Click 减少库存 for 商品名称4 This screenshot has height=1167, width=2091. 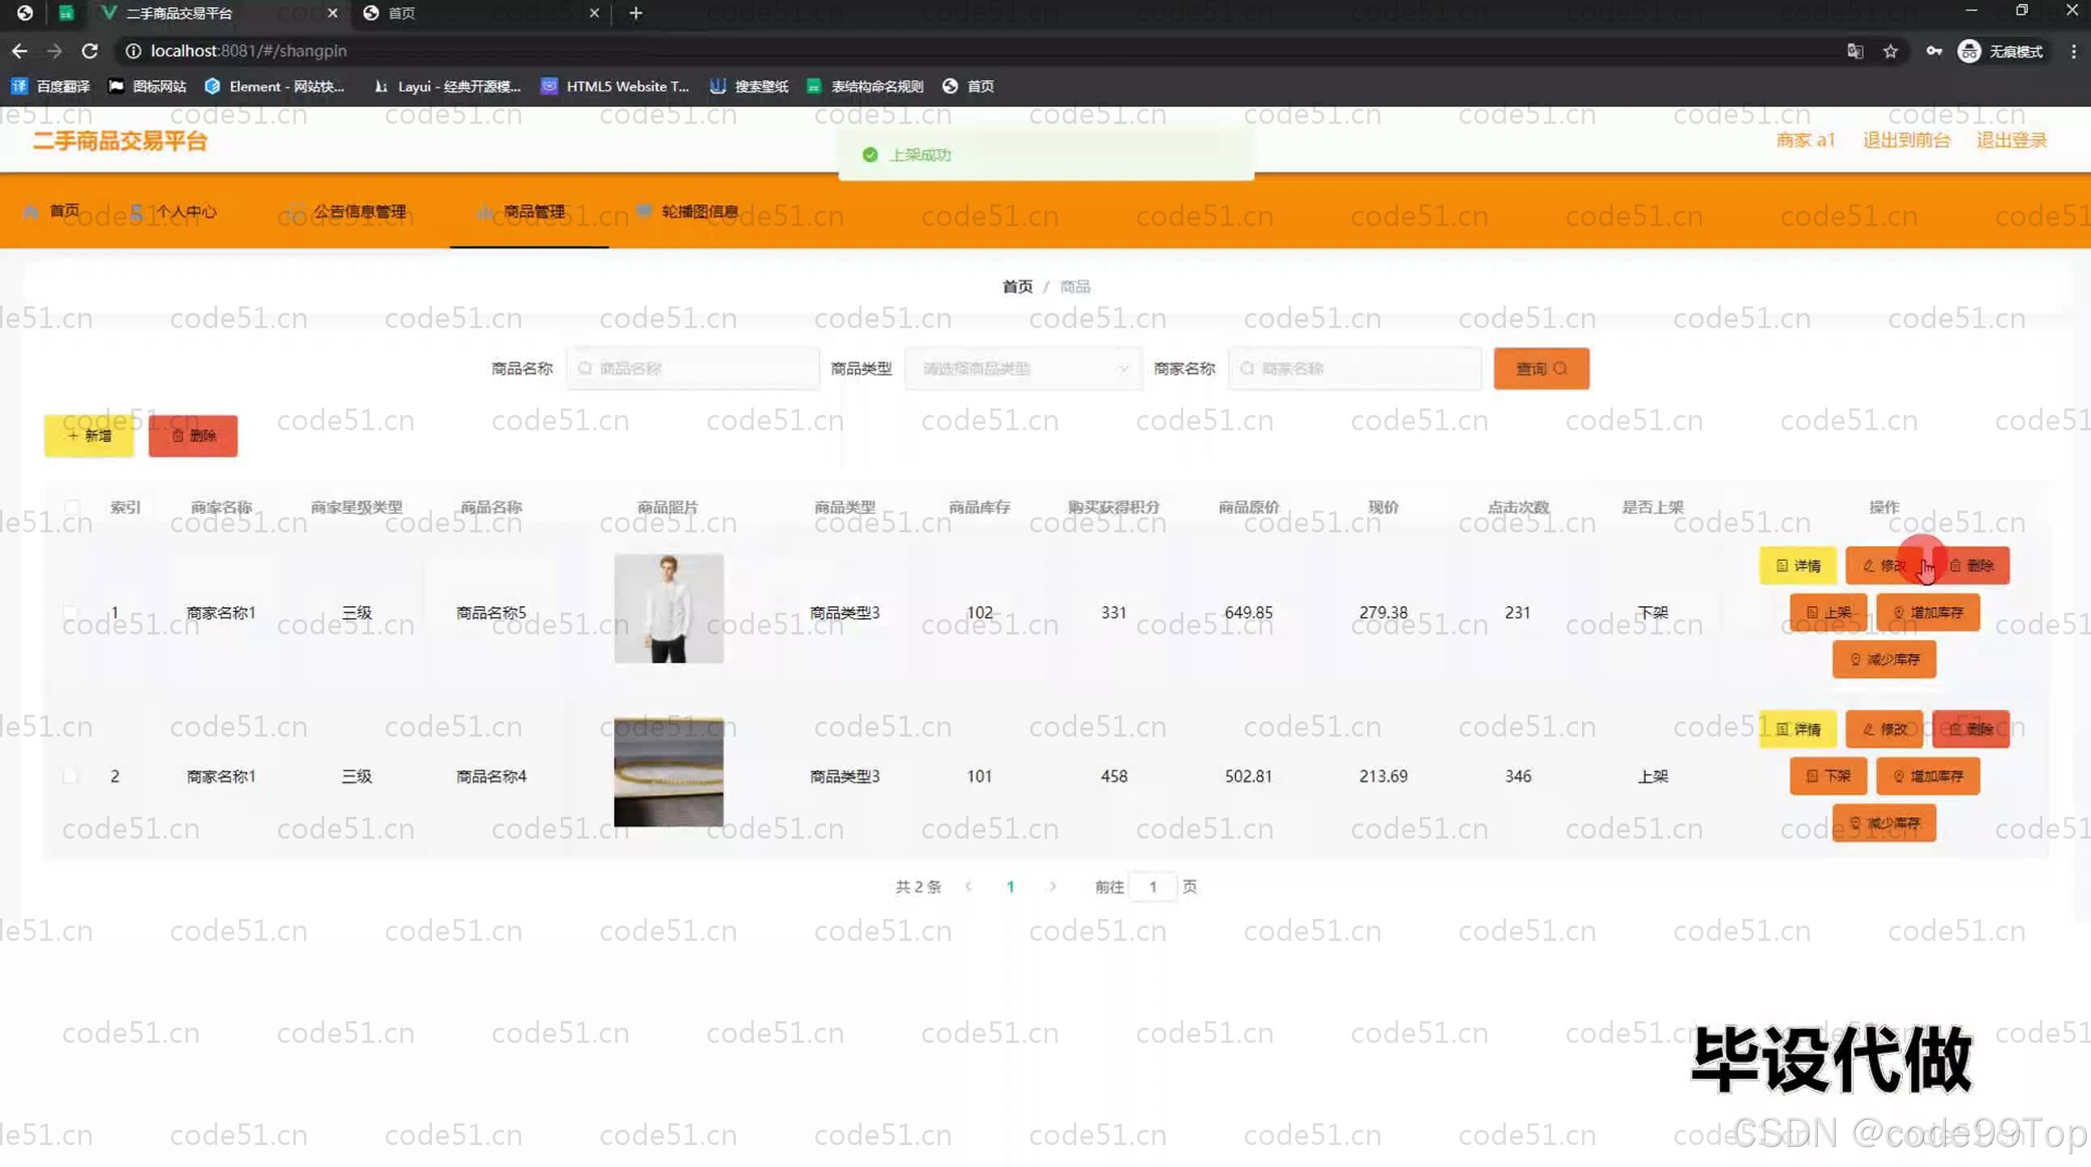pos(1884,823)
